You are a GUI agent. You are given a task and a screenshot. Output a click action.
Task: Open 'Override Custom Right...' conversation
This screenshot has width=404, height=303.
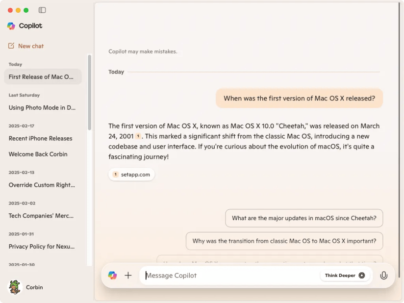pyautogui.click(x=43, y=185)
